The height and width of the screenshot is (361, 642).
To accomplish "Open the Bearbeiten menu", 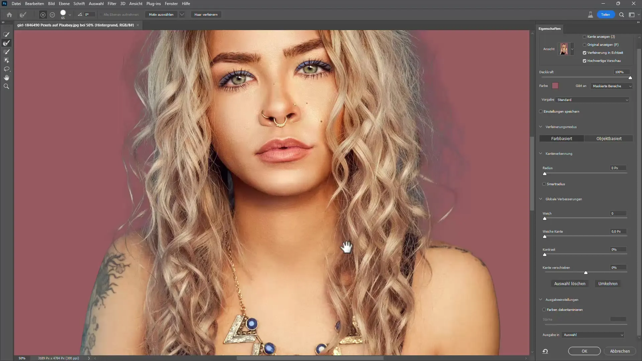I will (x=34, y=4).
